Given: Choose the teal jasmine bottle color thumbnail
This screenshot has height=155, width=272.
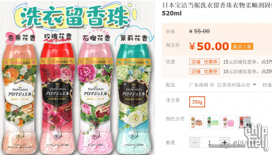Looking at the screenshot, I should [212, 122].
